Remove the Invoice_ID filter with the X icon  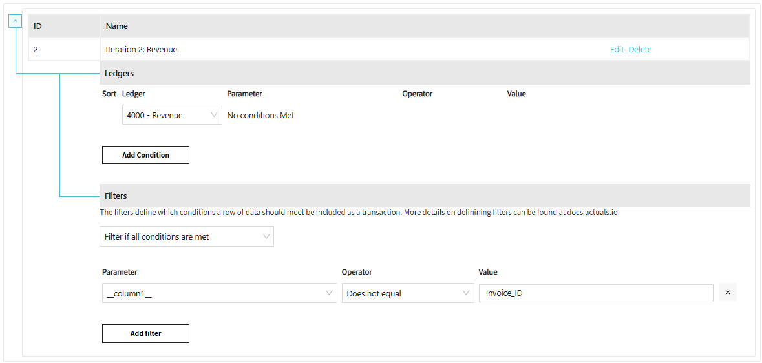(x=728, y=293)
